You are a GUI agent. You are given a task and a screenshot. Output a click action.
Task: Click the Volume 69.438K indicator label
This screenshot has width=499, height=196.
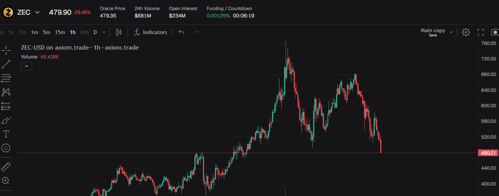[40, 56]
